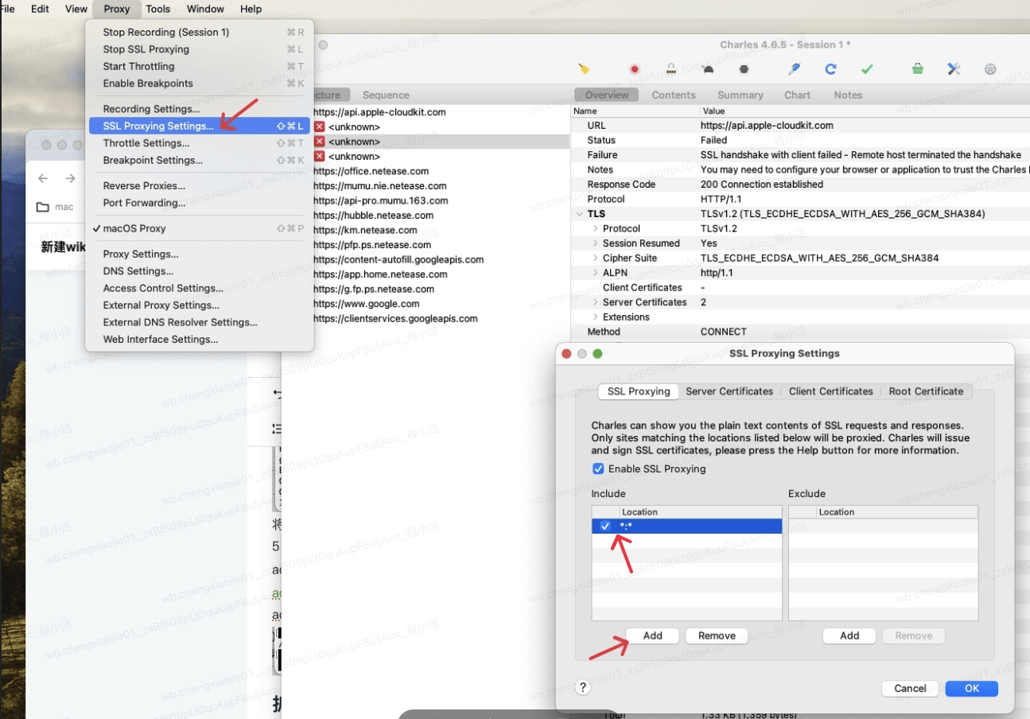Uncheck Enable SSL Proxying checkbox

(598, 468)
